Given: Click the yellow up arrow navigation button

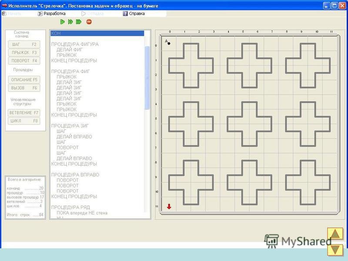Looking at the screenshot, I should tap(335, 234).
